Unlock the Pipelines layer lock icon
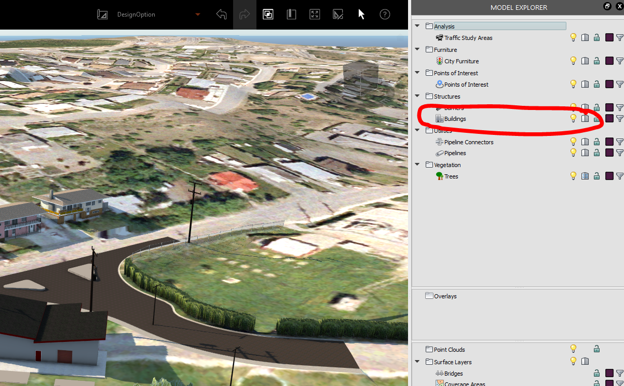The width and height of the screenshot is (624, 386). 596,153
